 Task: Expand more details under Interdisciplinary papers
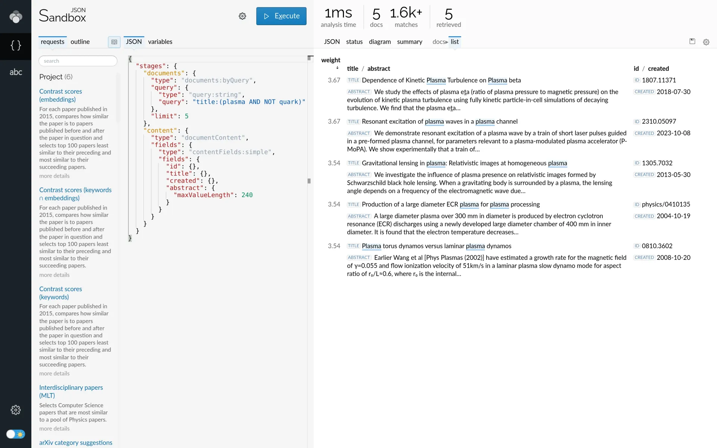[x=55, y=429]
